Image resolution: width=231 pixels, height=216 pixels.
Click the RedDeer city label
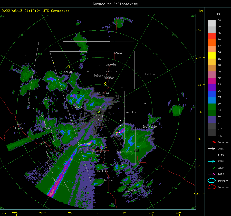click(x=109, y=78)
